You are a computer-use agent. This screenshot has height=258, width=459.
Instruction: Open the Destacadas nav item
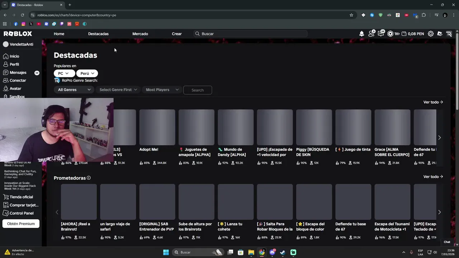point(98,34)
